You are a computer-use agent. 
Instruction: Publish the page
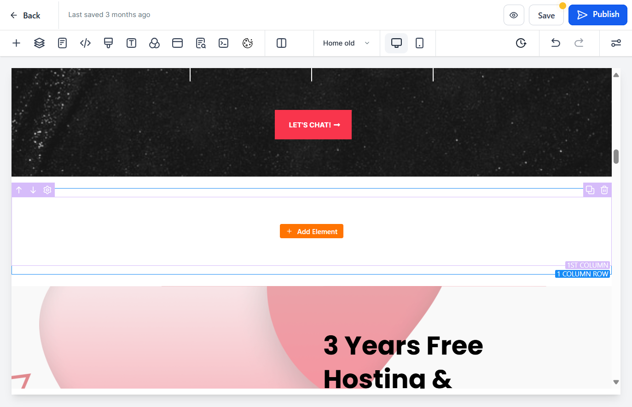click(x=598, y=15)
